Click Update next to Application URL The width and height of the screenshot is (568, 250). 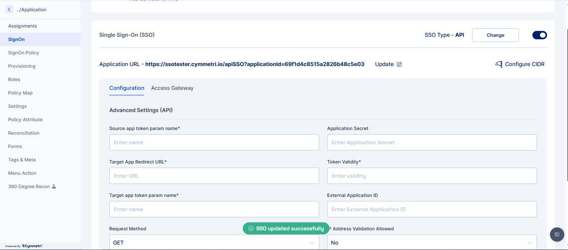point(384,64)
